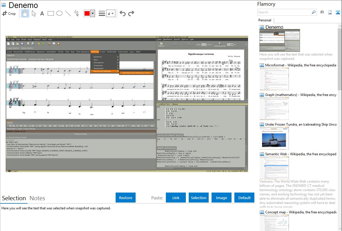This screenshot has width=342, height=231.
Task: Click the Default paste button
Action: [244, 198]
